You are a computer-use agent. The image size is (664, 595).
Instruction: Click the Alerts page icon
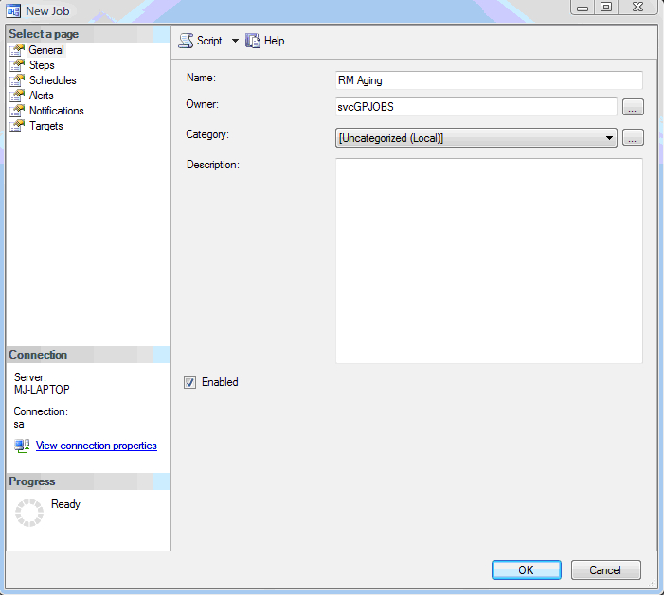(17, 96)
